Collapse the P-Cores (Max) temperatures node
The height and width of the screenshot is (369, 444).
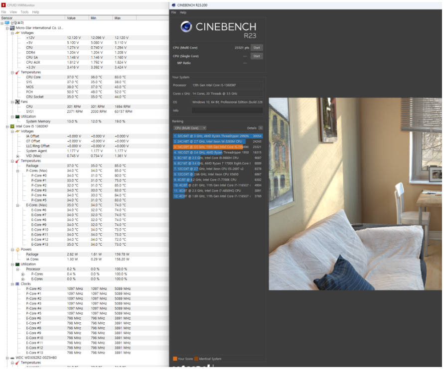point(17,171)
